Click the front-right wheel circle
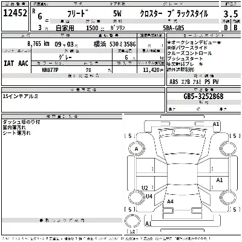Viewport: 242px width, 242px height. click(228, 148)
